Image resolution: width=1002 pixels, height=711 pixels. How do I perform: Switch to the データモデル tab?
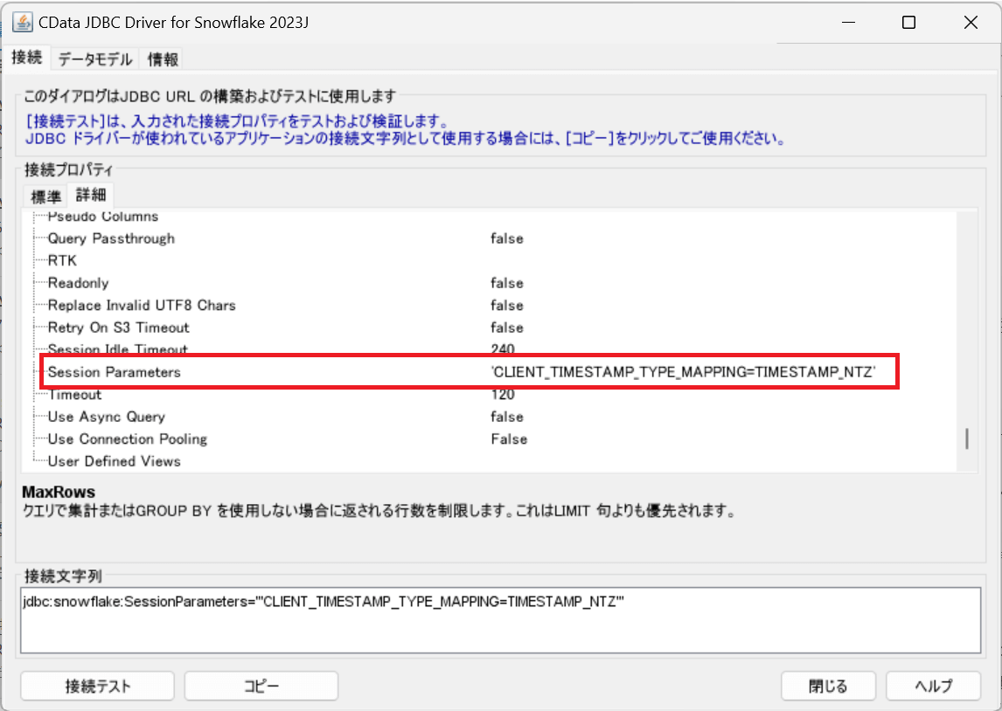point(94,59)
